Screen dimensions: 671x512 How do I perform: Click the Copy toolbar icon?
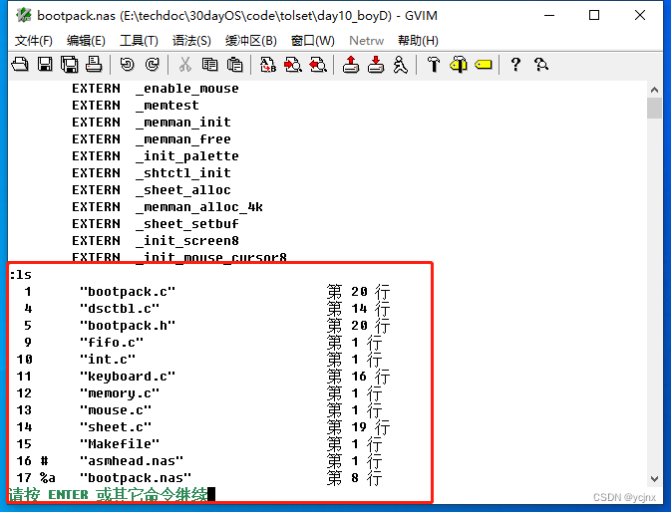click(209, 65)
